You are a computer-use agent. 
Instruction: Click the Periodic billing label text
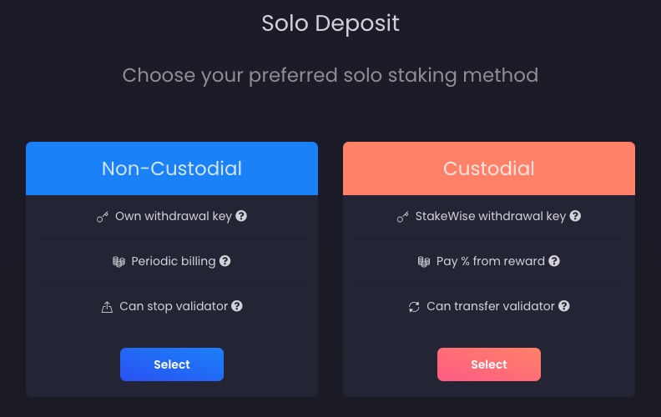tap(174, 261)
